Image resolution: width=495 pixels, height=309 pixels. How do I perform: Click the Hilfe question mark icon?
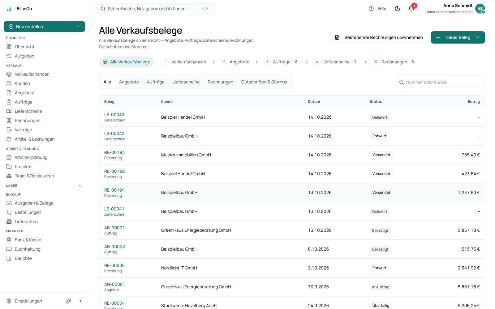tap(371, 9)
